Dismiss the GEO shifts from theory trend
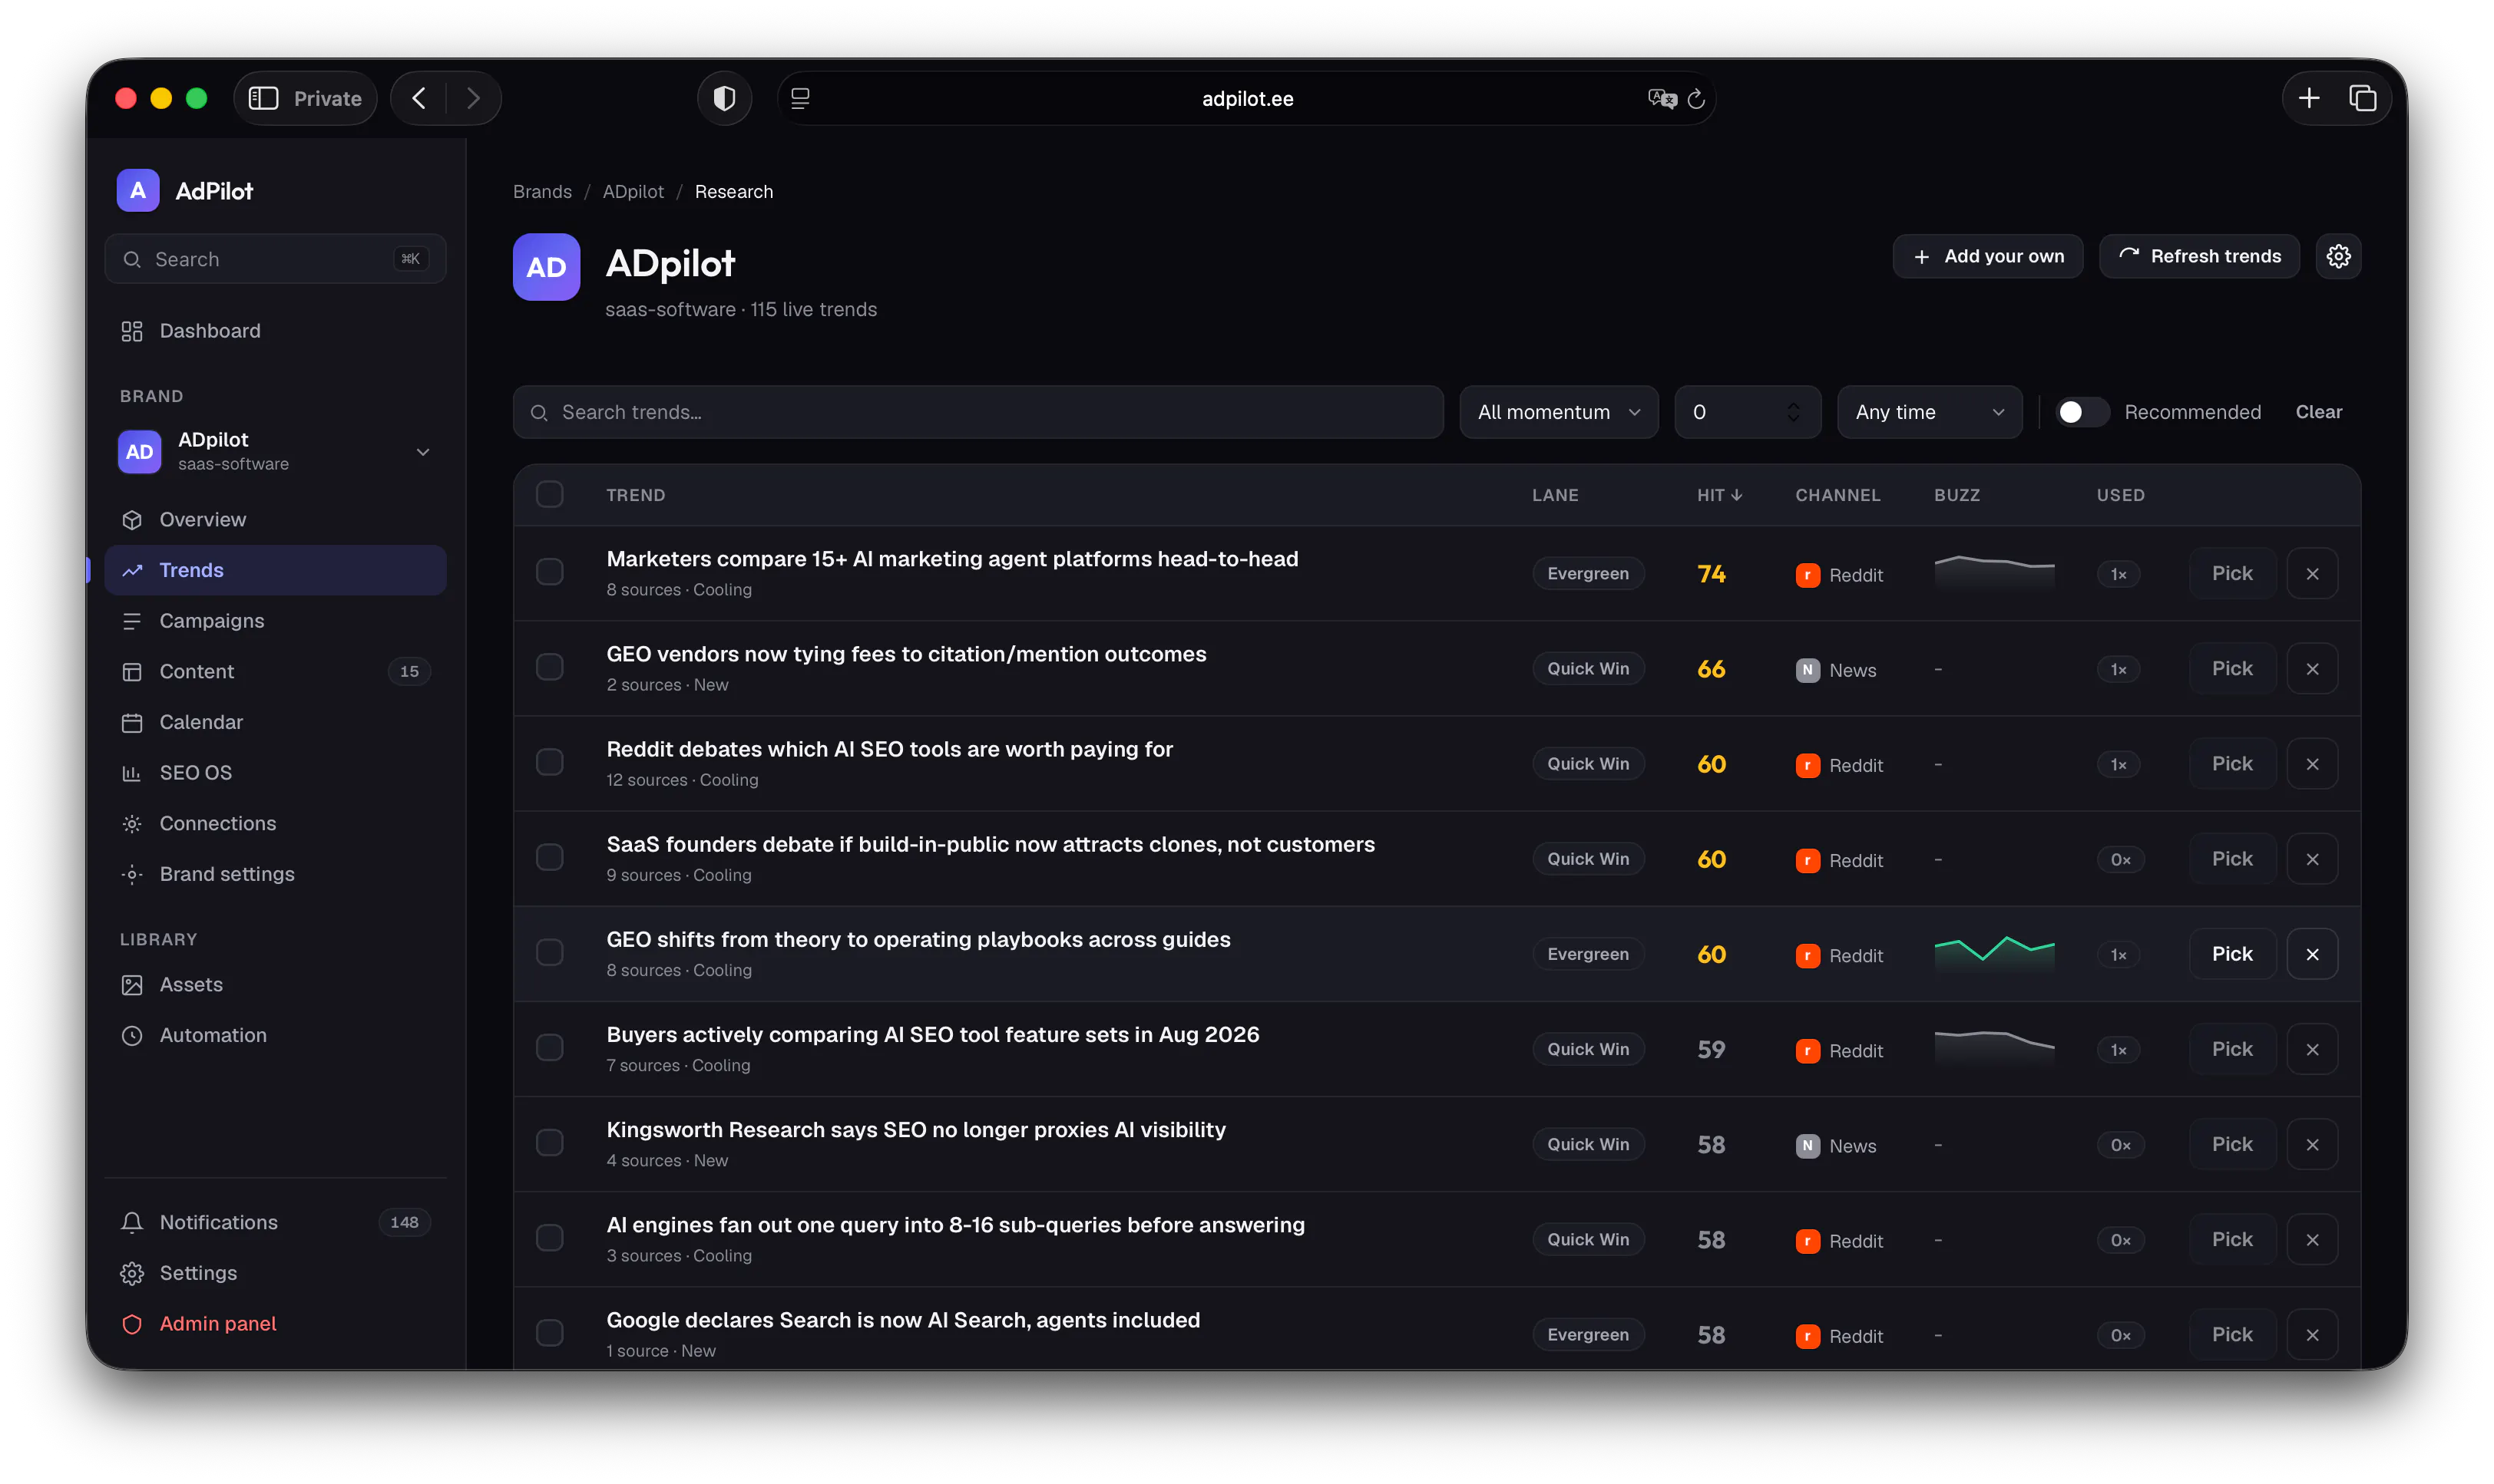 pos(2312,954)
